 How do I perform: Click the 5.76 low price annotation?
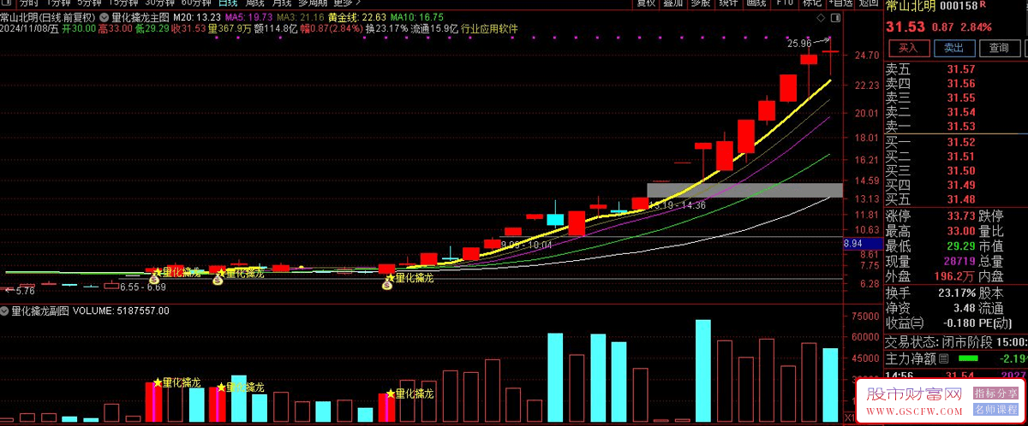(x=26, y=292)
